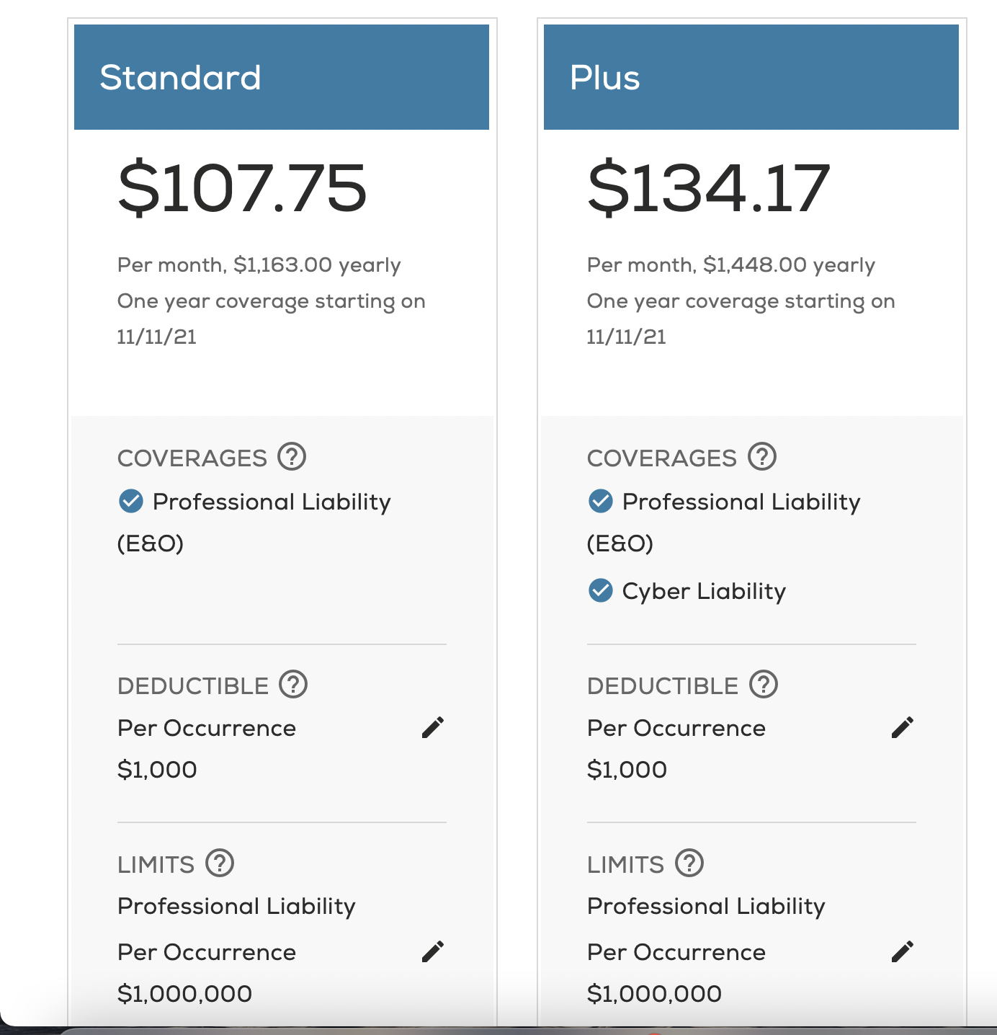Click Coverages help icon in Plus plan
Image resolution: width=997 pixels, height=1035 pixels.
761,457
